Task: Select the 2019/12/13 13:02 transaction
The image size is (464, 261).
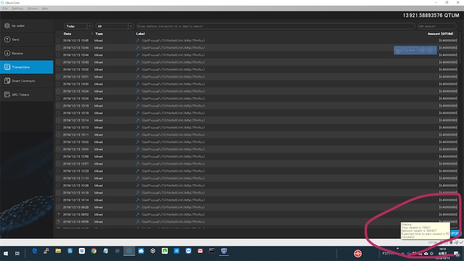Action: (x=256, y=142)
